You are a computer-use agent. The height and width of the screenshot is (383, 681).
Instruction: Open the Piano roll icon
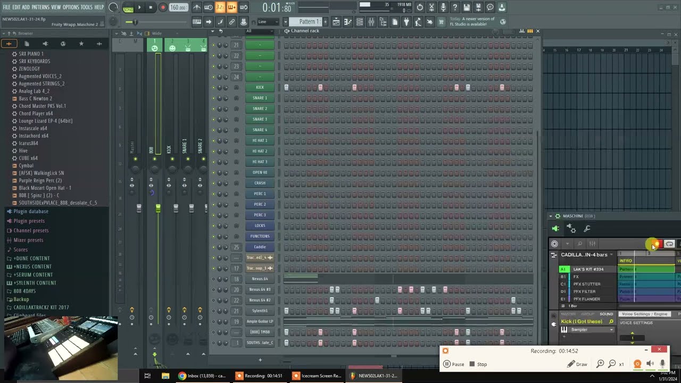click(x=348, y=22)
